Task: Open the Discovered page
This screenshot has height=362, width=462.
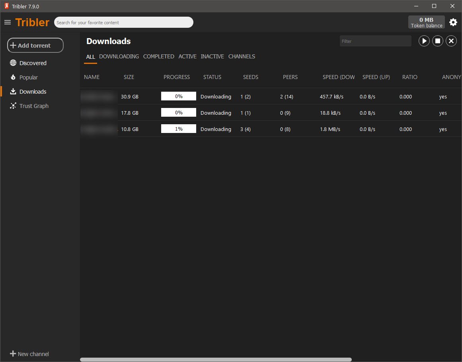Action: pyautogui.click(x=33, y=63)
